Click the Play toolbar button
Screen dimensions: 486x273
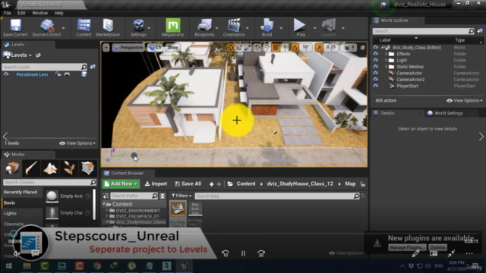pyautogui.click(x=300, y=27)
